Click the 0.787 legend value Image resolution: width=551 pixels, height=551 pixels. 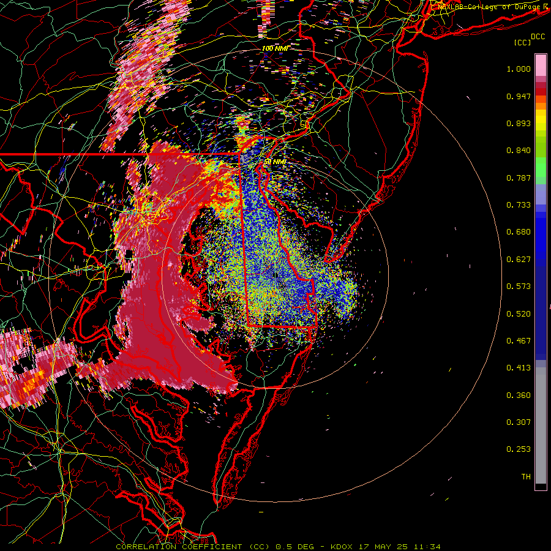point(519,178)
